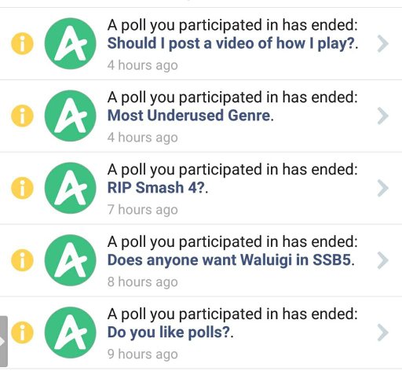Click yellow info icon for 'Should I post a video' notification
This screenshot has height=375, width=402.
(22, 43)
